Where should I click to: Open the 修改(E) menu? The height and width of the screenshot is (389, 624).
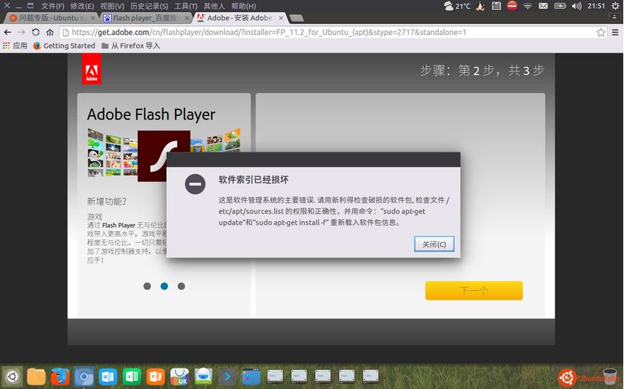pos(82,6)
